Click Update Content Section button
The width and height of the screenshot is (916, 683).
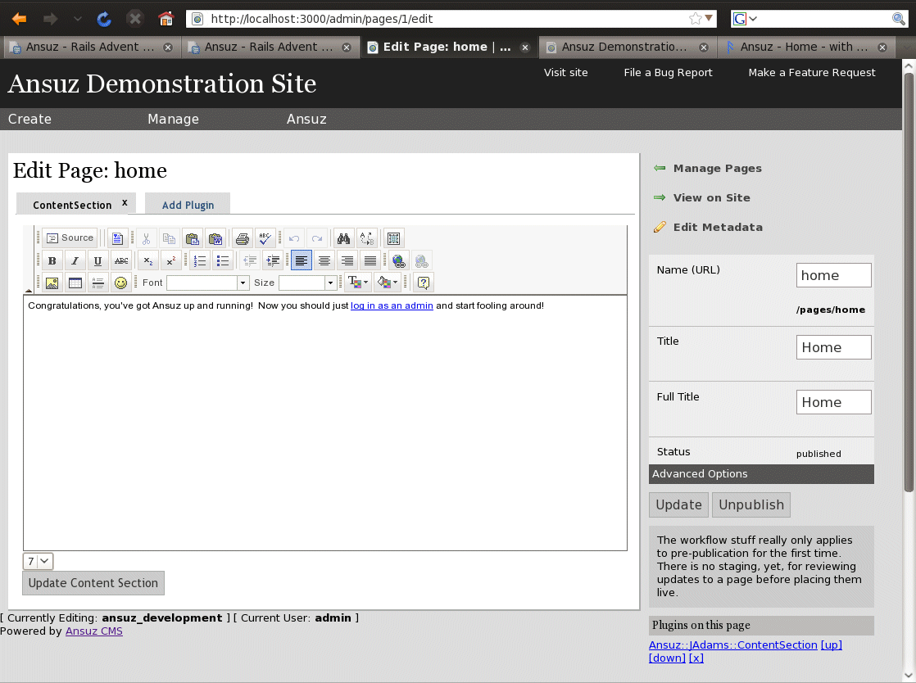click(93, 583)
